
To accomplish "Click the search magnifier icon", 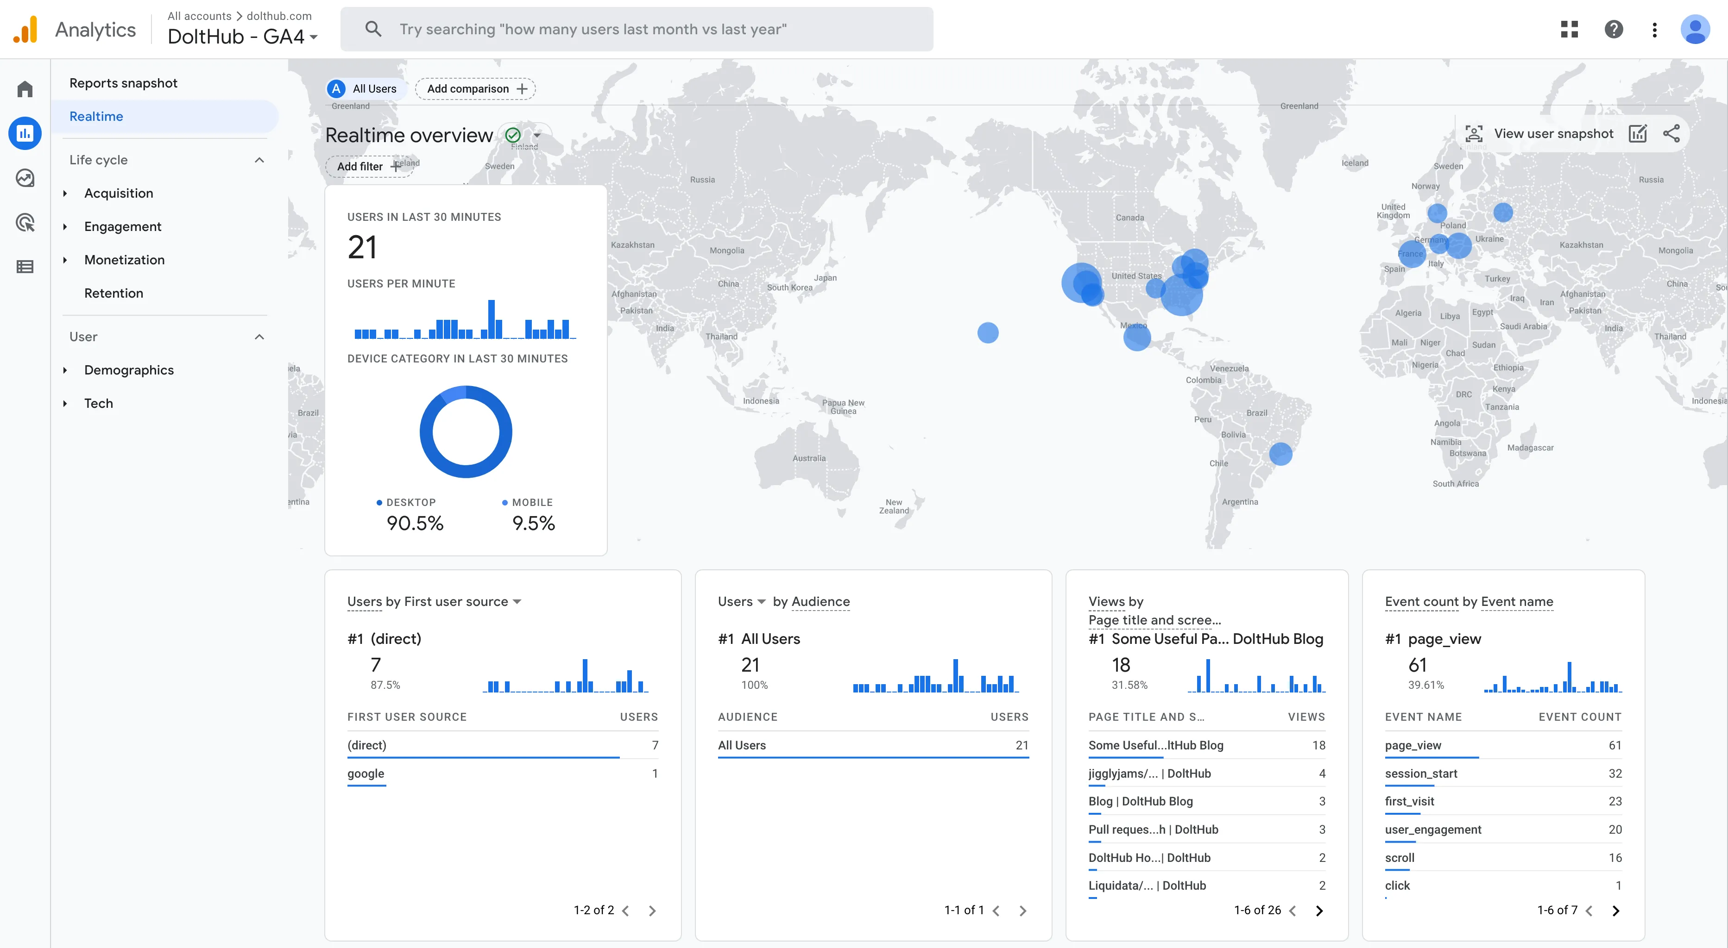I will click(374, 29).
